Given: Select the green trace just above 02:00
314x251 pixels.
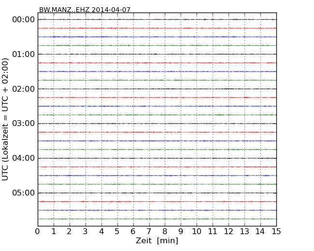Looking at the screenshot, I should (x=157, y=80).
